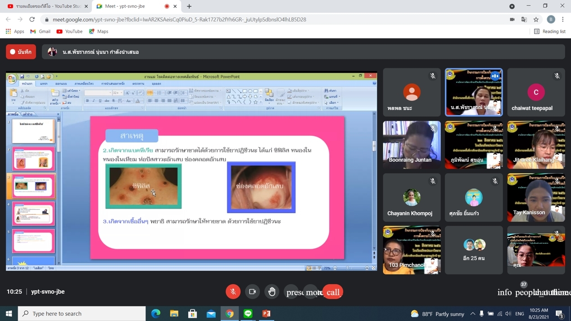This screenshot has width=571, height=321.
Task: Expand the Chrome tab search dropdown
Action: [x=512, y=6]
